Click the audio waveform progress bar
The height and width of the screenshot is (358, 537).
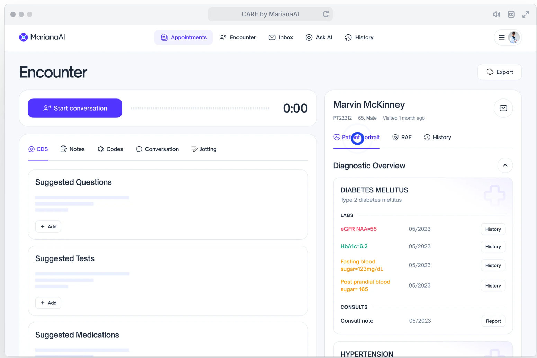tap(200, 108)
